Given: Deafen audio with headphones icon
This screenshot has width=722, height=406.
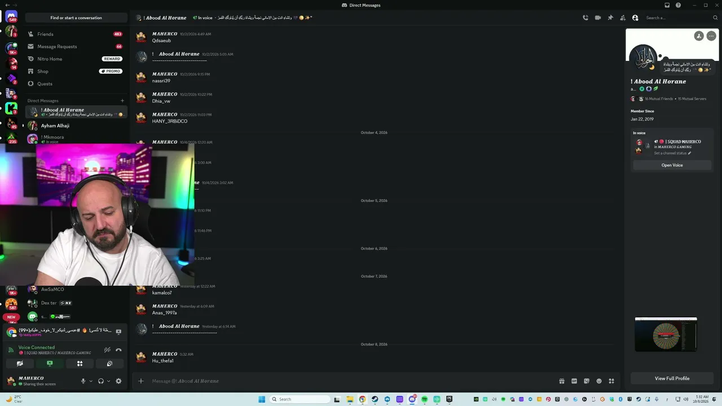Looking at the screenshot, I should (101, 381).
